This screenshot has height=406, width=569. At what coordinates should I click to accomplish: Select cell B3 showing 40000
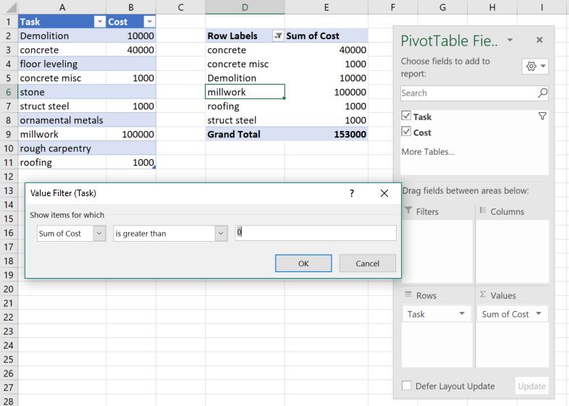click(131, 50)
